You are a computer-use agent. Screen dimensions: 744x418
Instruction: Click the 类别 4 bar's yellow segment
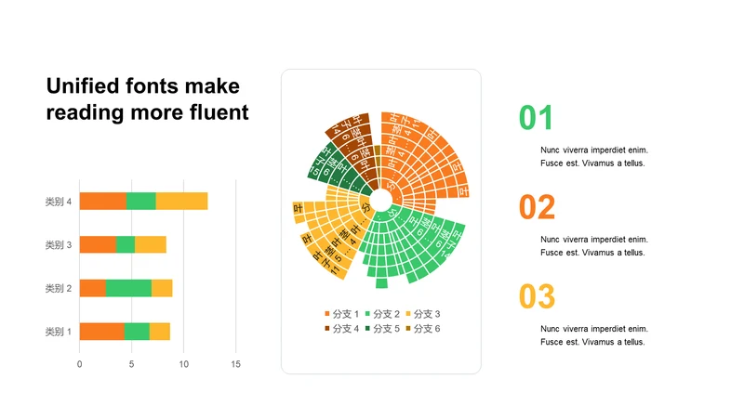[x=181, y=201]
